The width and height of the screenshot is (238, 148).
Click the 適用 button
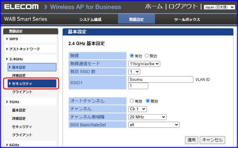[192, 140]
